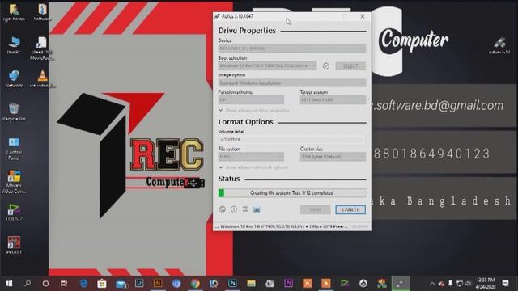The image size is (518, 291).
Task: Click the greyed START button in Rufus
Action: pyautogui.click(x=315, y=209)
